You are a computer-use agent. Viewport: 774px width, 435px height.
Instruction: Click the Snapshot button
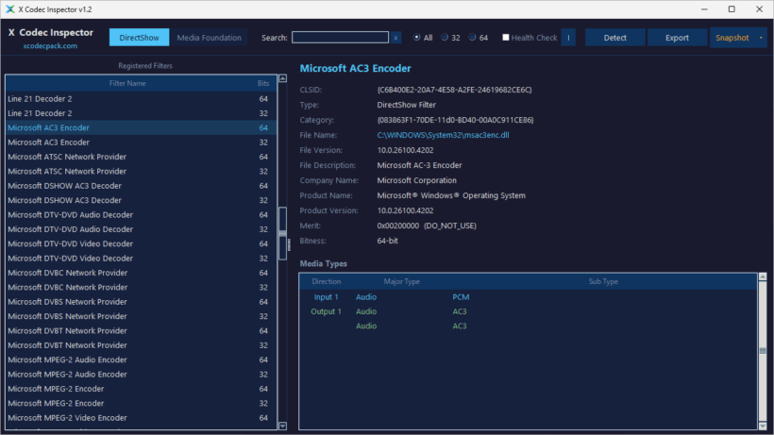tap(732, 38)
